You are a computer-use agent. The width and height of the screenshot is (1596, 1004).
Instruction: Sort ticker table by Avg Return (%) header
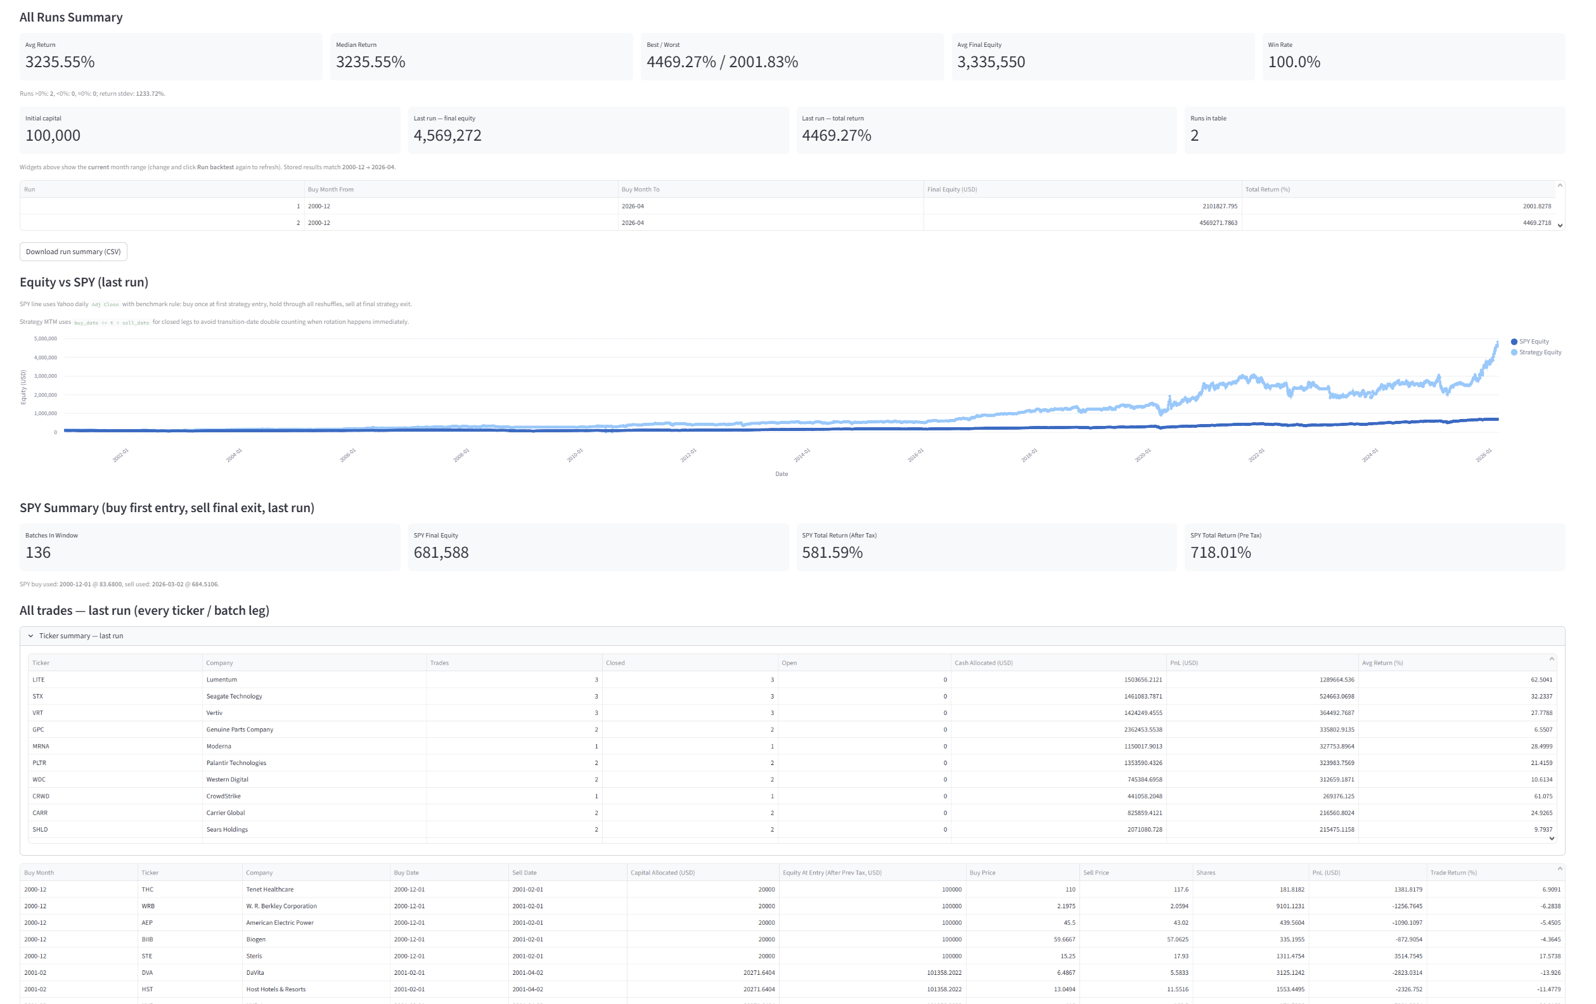coord(1382,663)
